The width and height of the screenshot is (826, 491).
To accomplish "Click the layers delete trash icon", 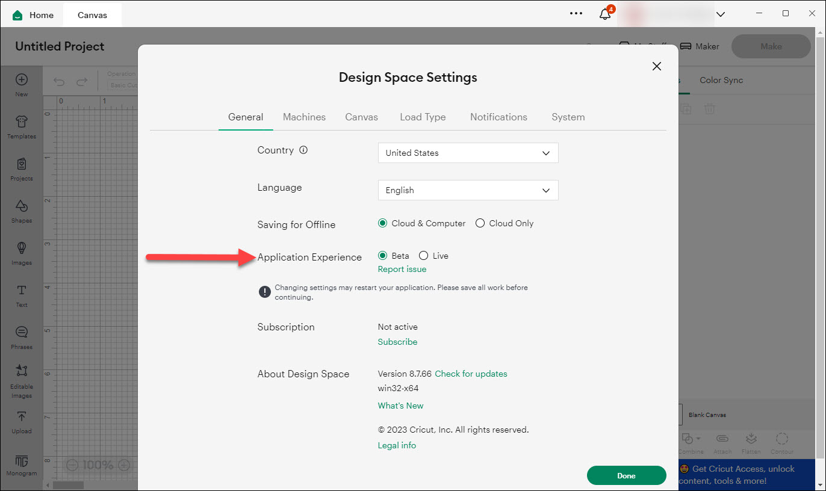I will (710, 109).
